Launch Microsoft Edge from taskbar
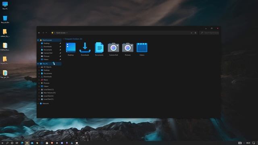258x145 pixels. click(x=22, y=143)
